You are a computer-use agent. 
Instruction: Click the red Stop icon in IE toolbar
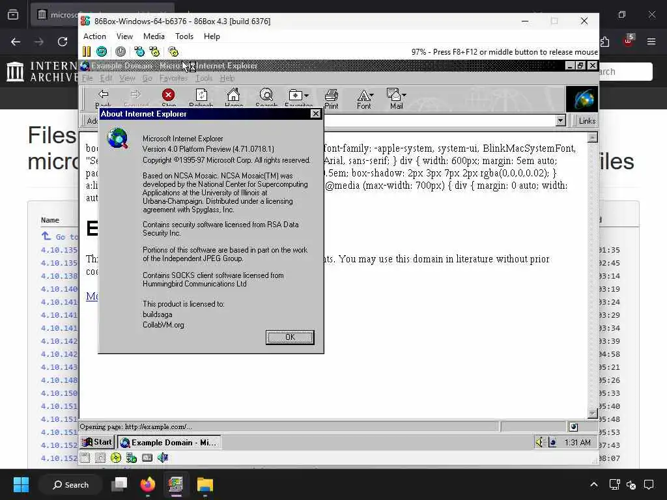169,94
